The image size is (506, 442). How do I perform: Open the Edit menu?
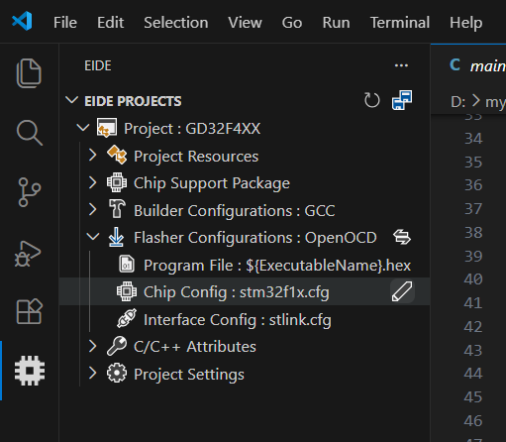(x=110, y=23)
